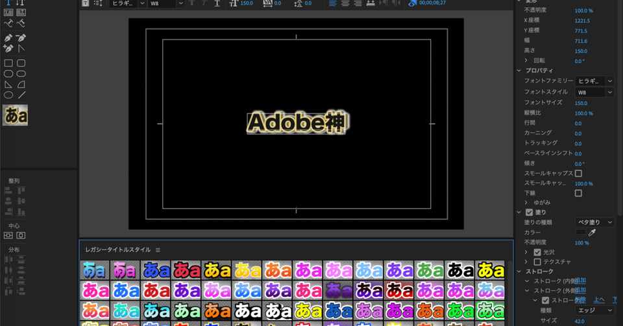Open the stroke 種類 エッジ dropdown
This screenshot has width=623, height=326.
pos(595,310)
